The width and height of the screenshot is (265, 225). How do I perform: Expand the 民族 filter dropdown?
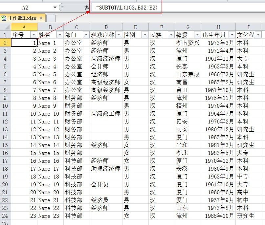171,35
